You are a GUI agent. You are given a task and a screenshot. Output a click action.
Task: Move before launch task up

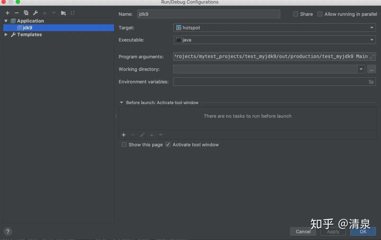point(152,135)
